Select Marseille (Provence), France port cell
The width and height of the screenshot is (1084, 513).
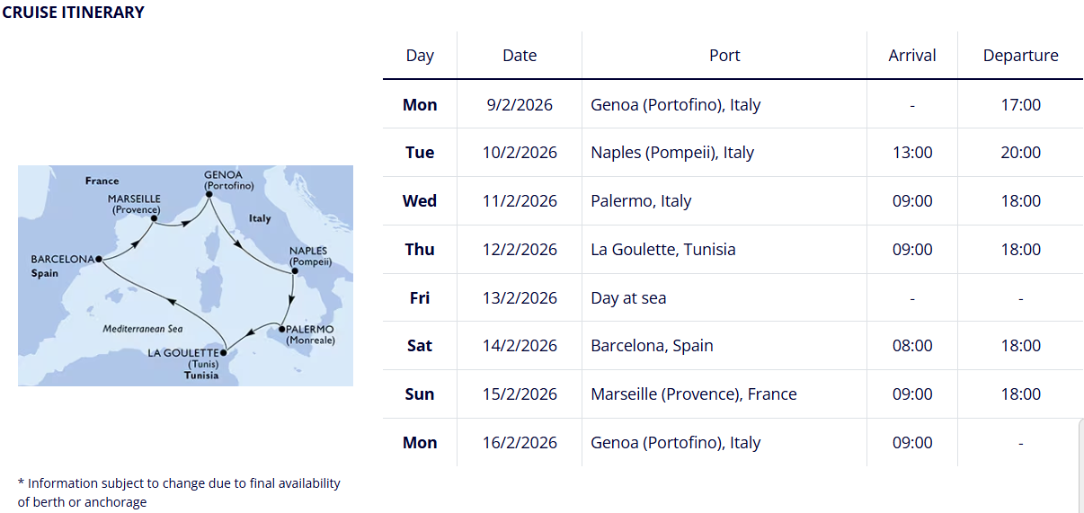pyautogui.click(x=694, y=394)
